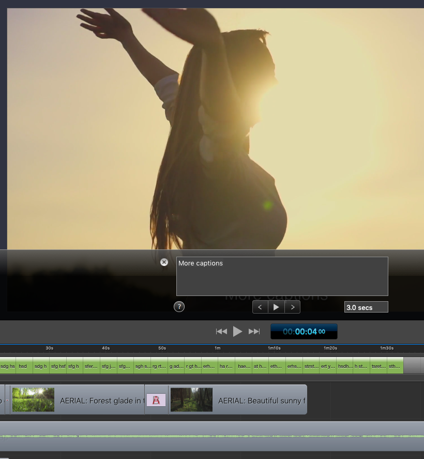Image resolution: width=424 pixels, height=459 pixels.
Task: Select the 'AERIAL: Forest glade' clip
Action: click(101, 399)
